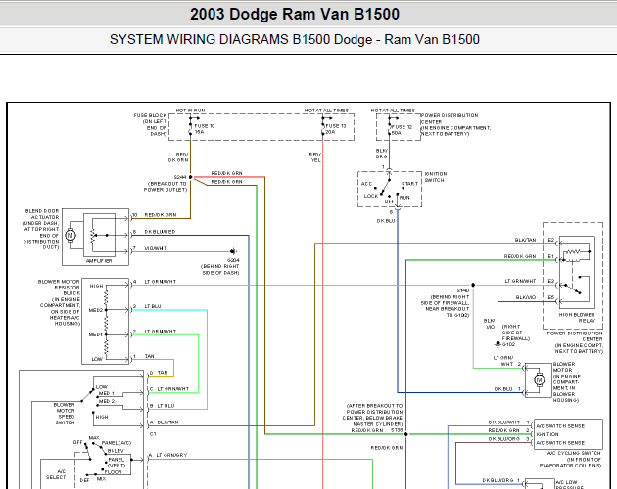The image size is (617, 489).
Task: Click "MED1" in the resistor block
Action: tap(96, 334)
